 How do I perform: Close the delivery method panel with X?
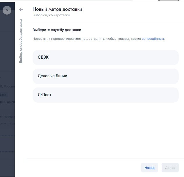point(7,10)
